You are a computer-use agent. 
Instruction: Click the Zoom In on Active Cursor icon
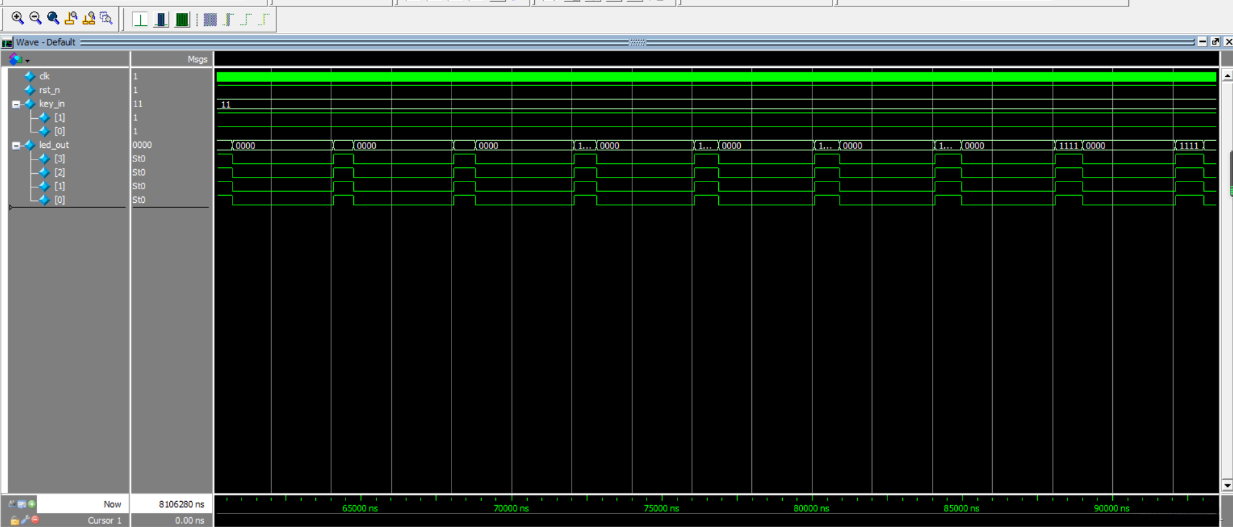click(71, 18)
